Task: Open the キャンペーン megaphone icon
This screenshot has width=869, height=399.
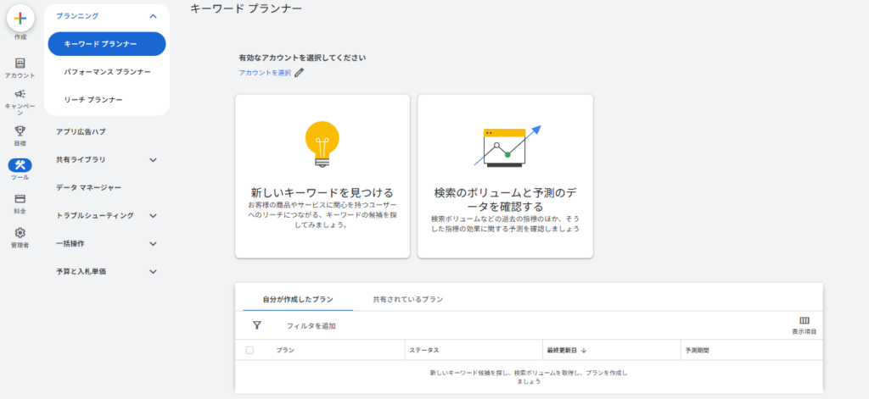Action: [20, 95]
